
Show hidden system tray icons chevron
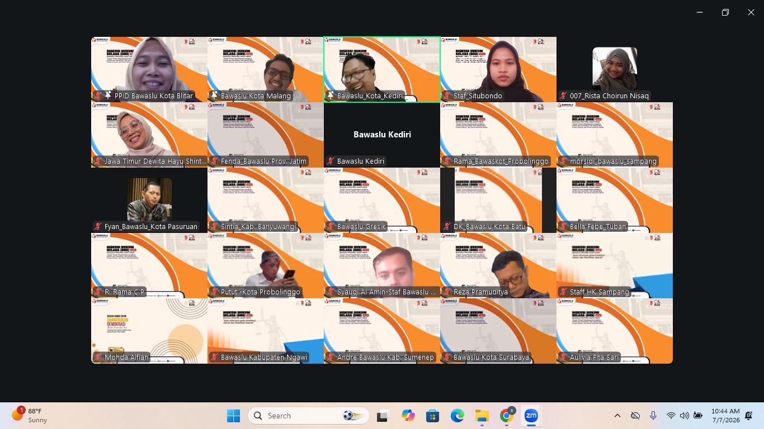click(617, 416)
